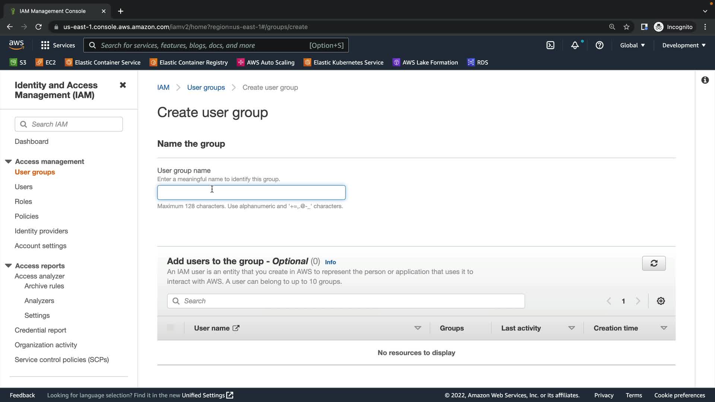Viewport: 715px width, 402px height.
Task: Toggle the select-all users checkbox
Action: tap(171, 328)
